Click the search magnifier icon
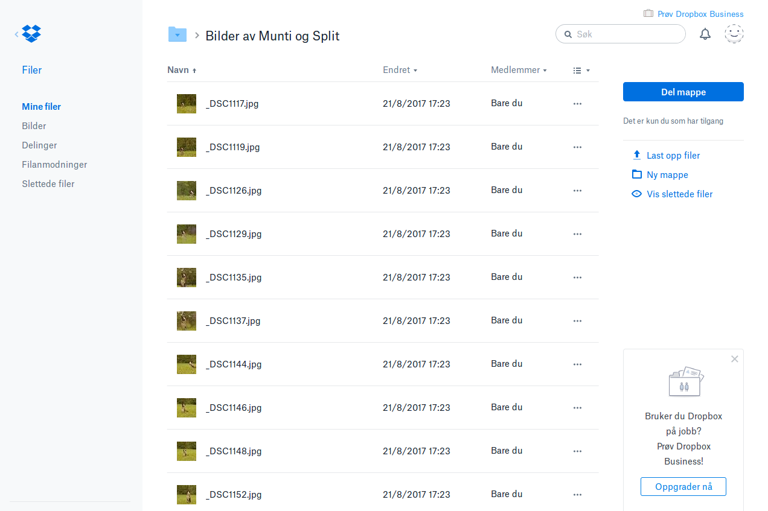 pos(568,34)
